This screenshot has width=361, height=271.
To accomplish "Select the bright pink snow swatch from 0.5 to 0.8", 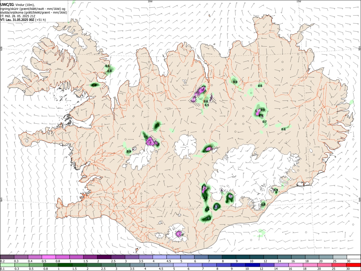I will [x=49, y=257].
